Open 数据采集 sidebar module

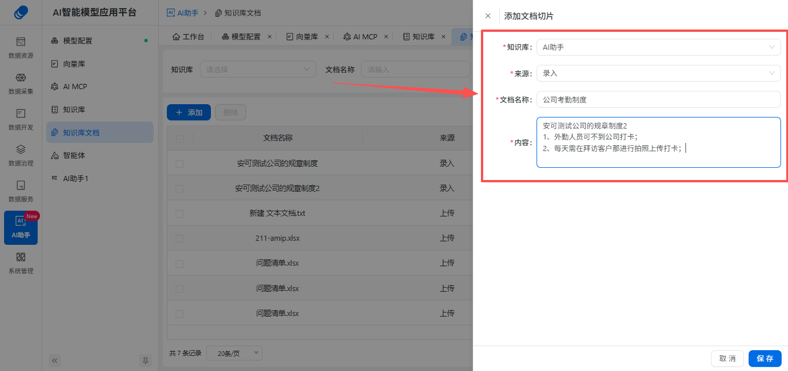(21, 83)
